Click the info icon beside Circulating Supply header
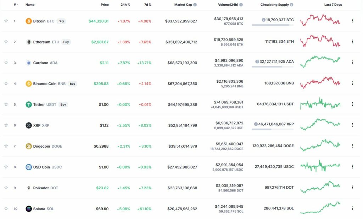This screenshot has height=219, width=363. (291, 5)
